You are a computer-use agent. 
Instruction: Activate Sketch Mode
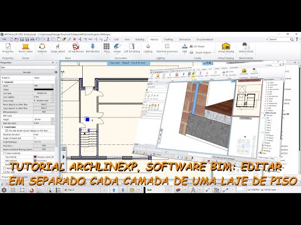[246, 48]
